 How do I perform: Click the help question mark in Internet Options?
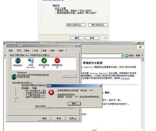coord(76,46)
